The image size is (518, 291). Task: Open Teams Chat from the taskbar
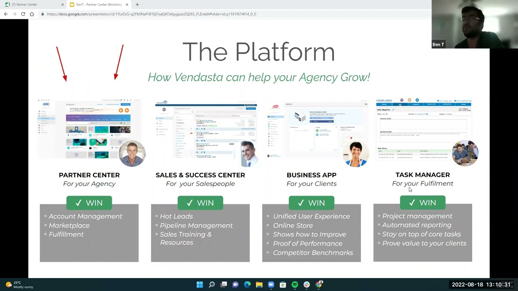coord(236,285)
